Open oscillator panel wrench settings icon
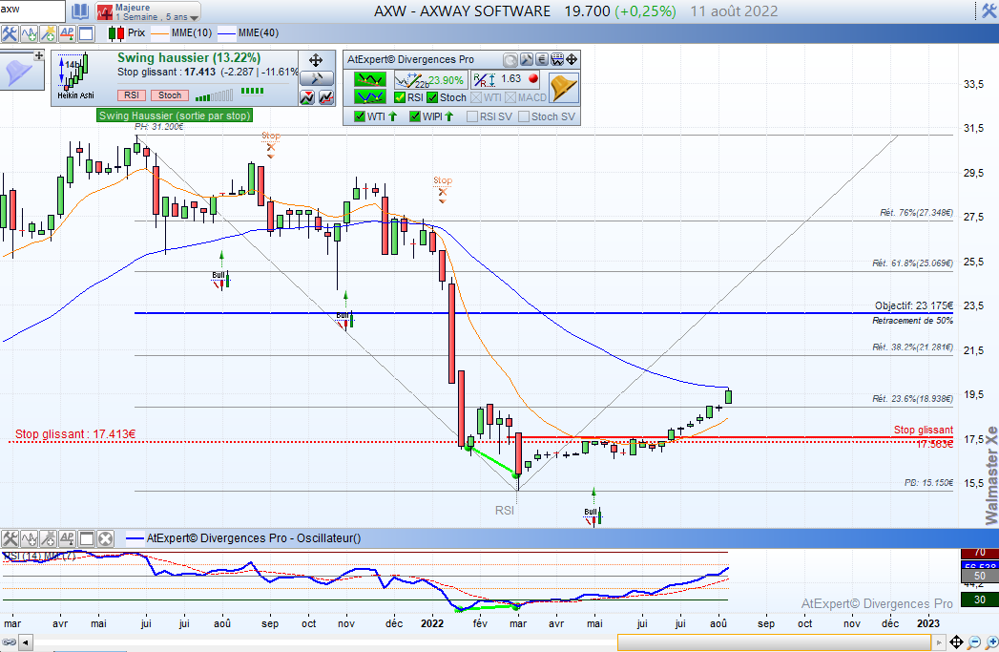 [x=10, y=539]
